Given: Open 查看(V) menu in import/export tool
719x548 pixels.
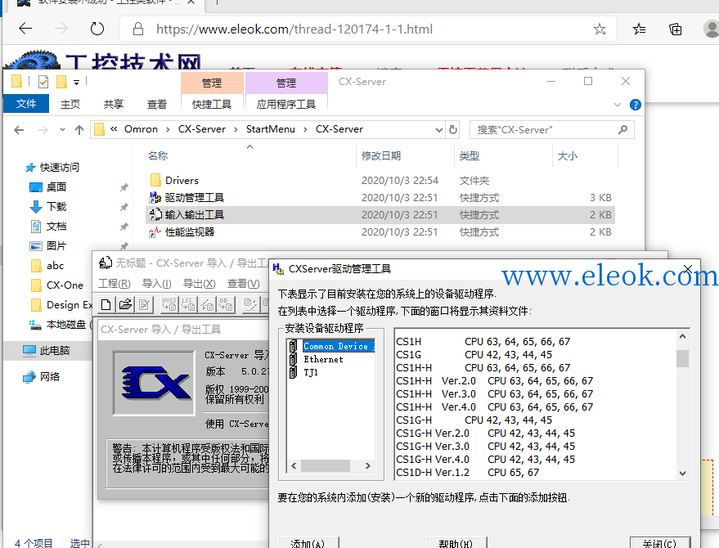Looking at the screenshot, I should (244, 284).
